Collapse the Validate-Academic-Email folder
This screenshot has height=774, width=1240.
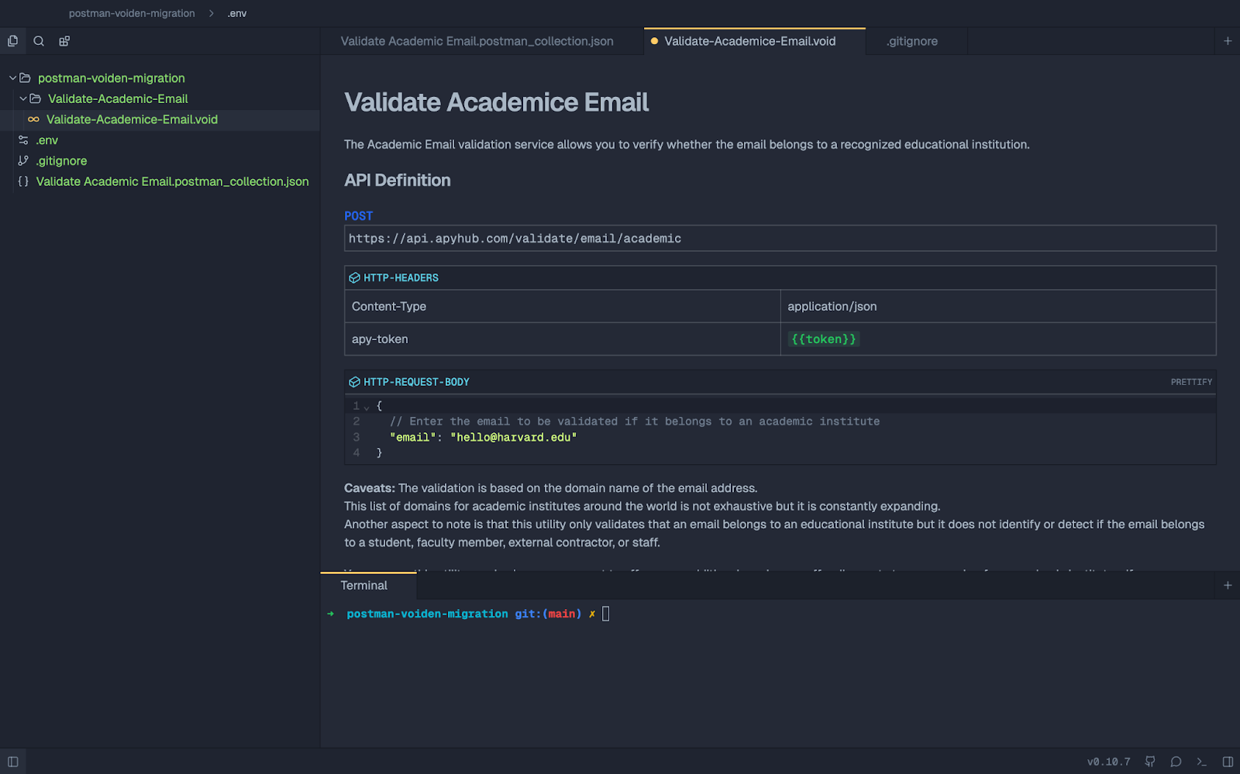click(22, 98)
